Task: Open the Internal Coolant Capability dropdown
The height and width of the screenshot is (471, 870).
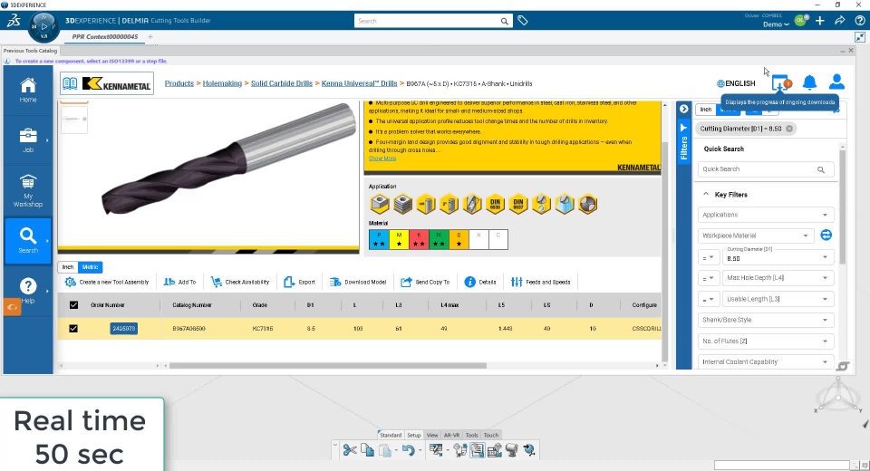Action: [766, 361]
